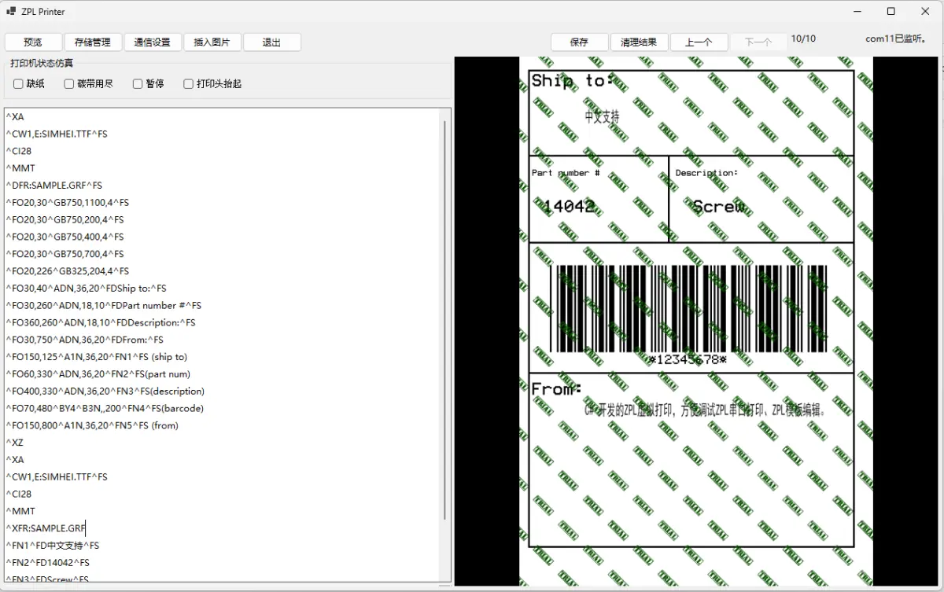
Task: Minimize the ZPL Printer window
Action: click(856, 12)
